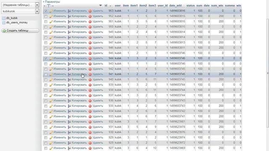Click the red delete icon for row 942

click(x=90, y=69)
